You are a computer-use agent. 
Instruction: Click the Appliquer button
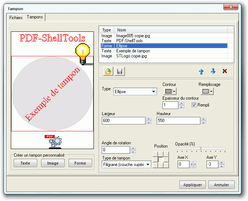(x=192, y=185)
